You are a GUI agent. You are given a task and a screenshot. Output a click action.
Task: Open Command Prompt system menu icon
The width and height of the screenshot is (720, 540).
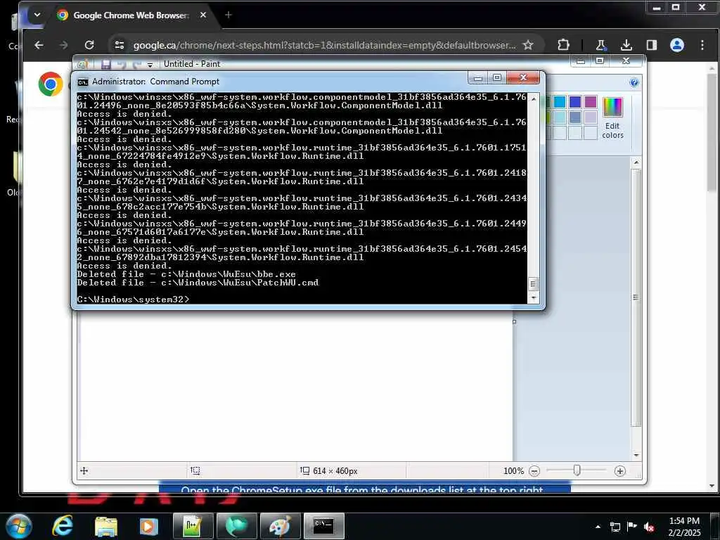83,82
